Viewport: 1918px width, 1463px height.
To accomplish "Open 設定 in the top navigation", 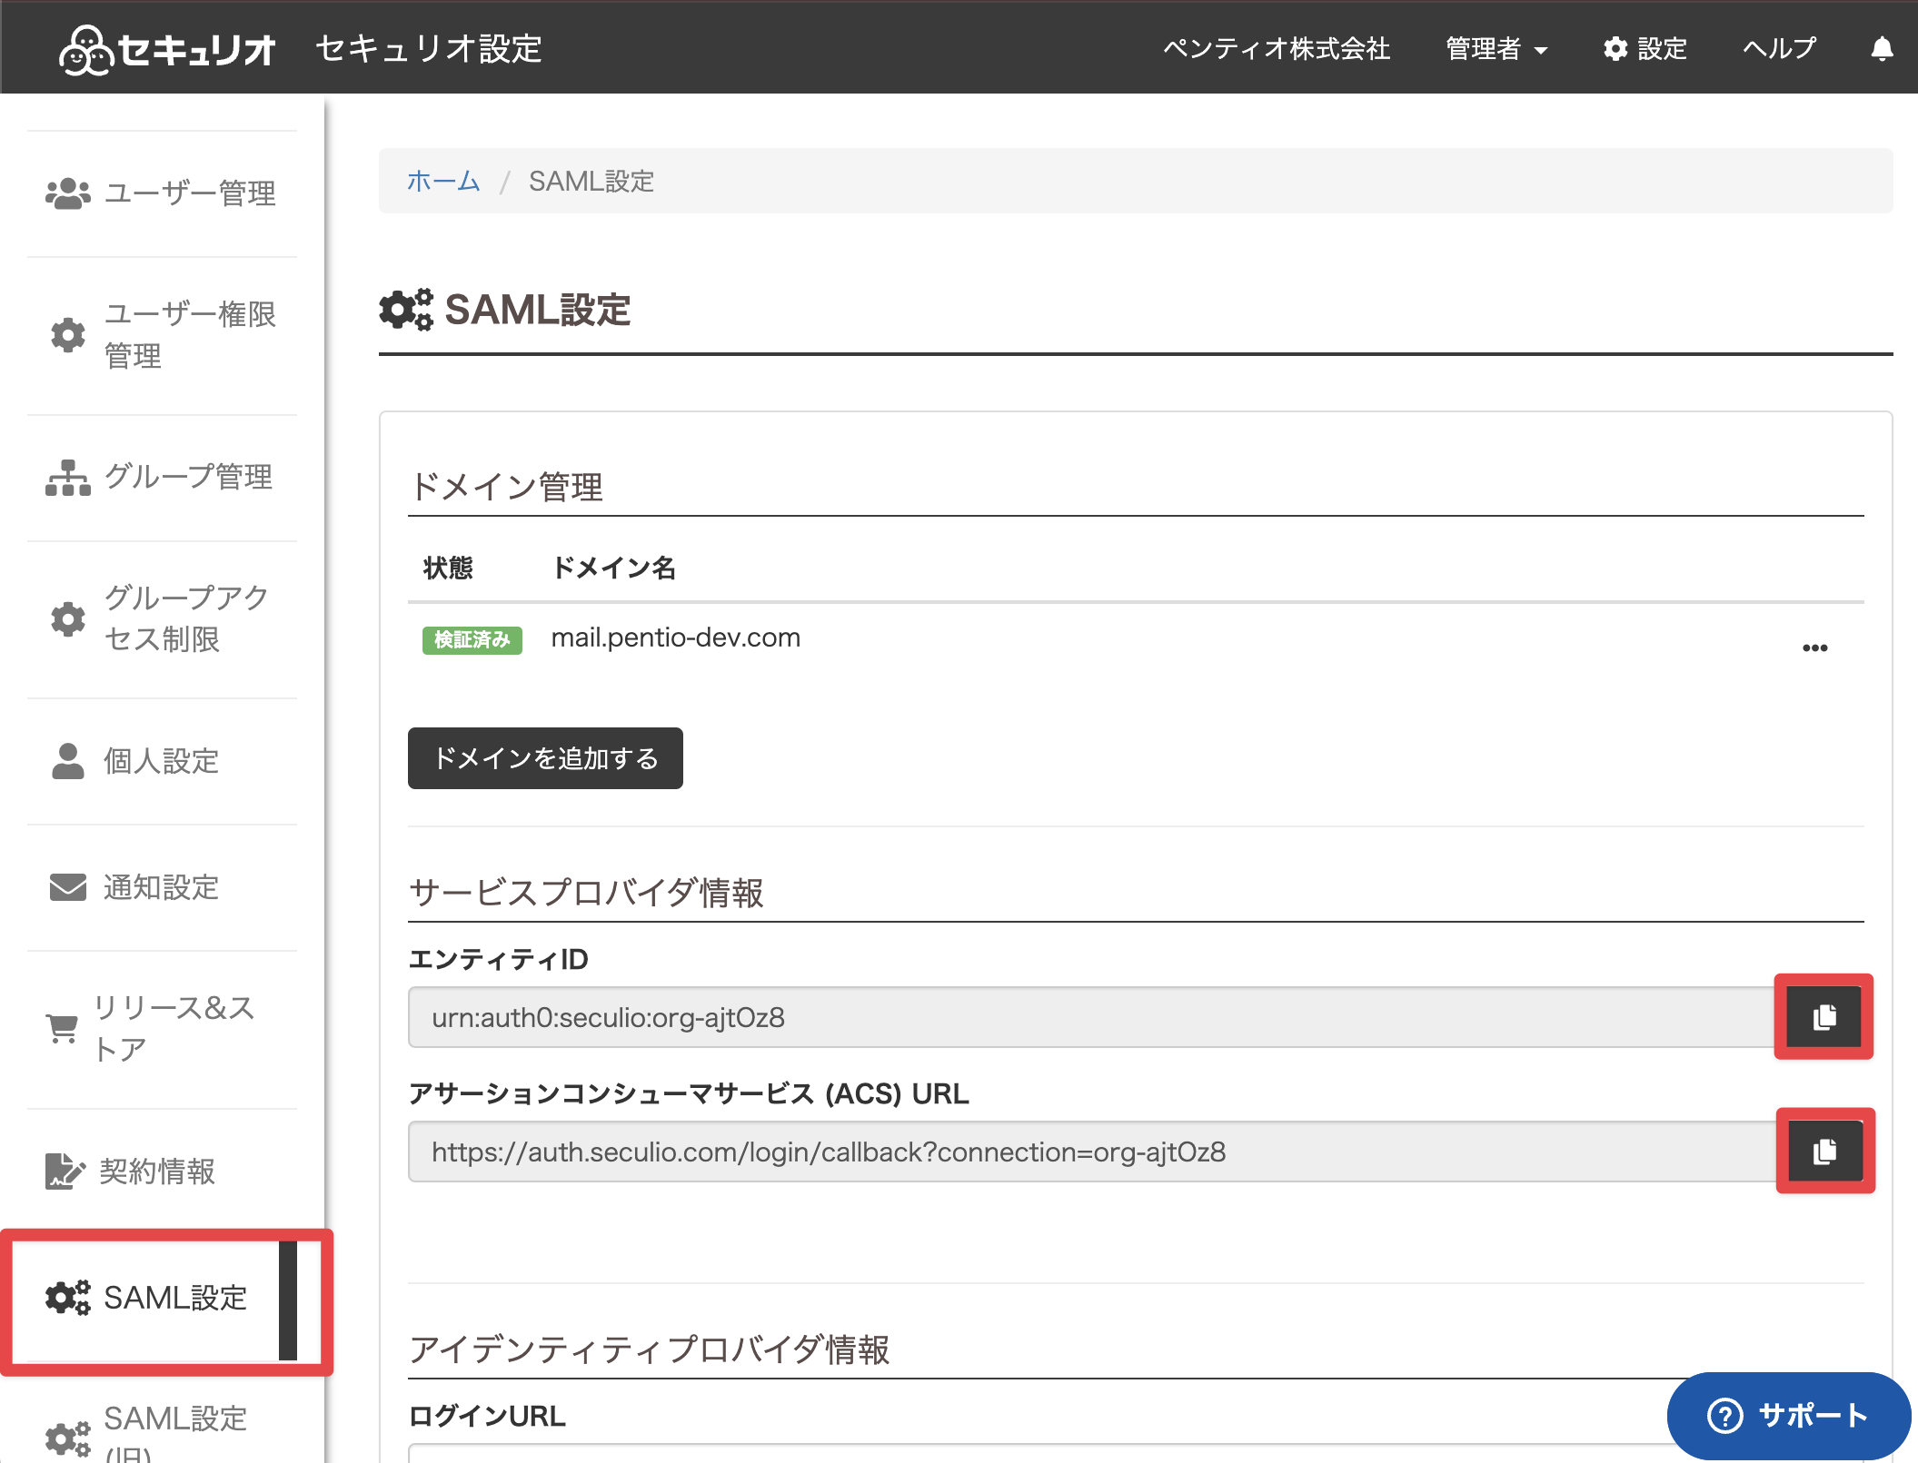I will pyautogui.click(x=1645, y=49).
